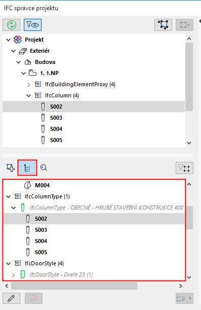This screenshot has width=201, height=310.
Task: Collapse the 1. 1.NP story node
Action: point(23,74)
